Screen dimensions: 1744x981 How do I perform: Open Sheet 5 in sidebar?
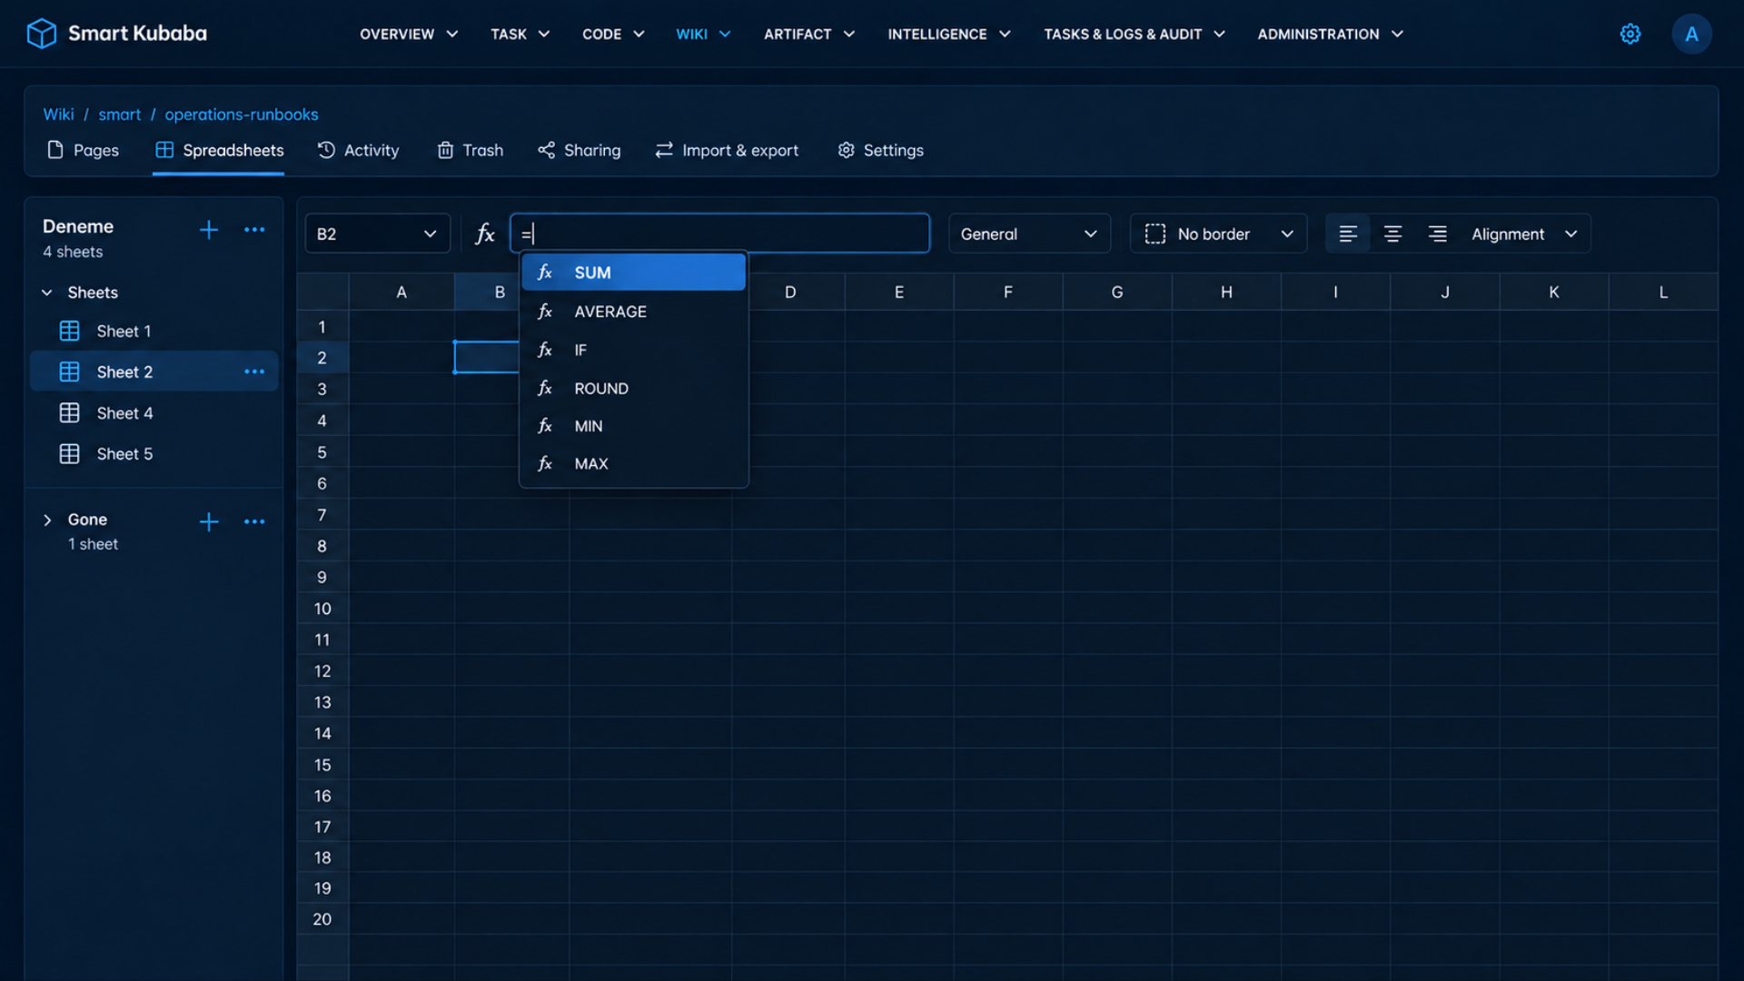click(x=154, y=454)
